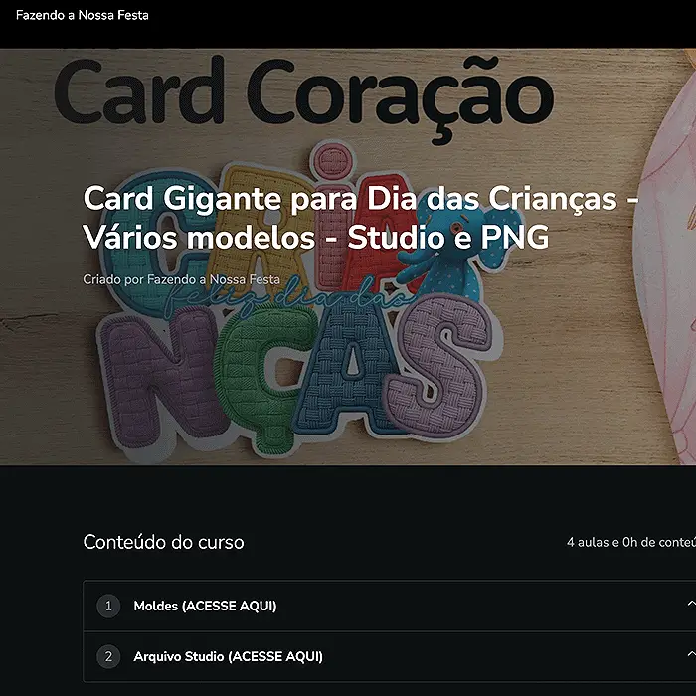Open the Moldes (ACESSE AQUI) module title
The image size is (696, 696).
point(205,606)
